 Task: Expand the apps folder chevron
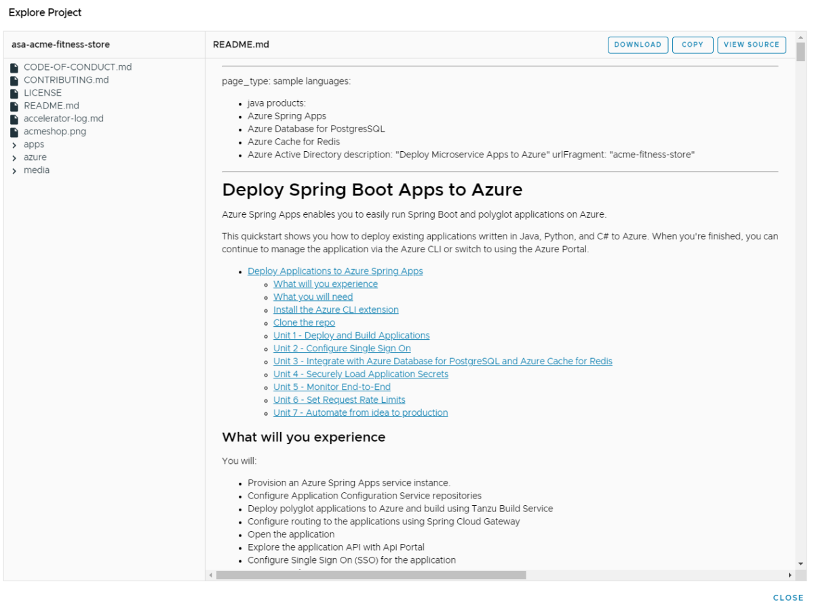pos(14,145)
